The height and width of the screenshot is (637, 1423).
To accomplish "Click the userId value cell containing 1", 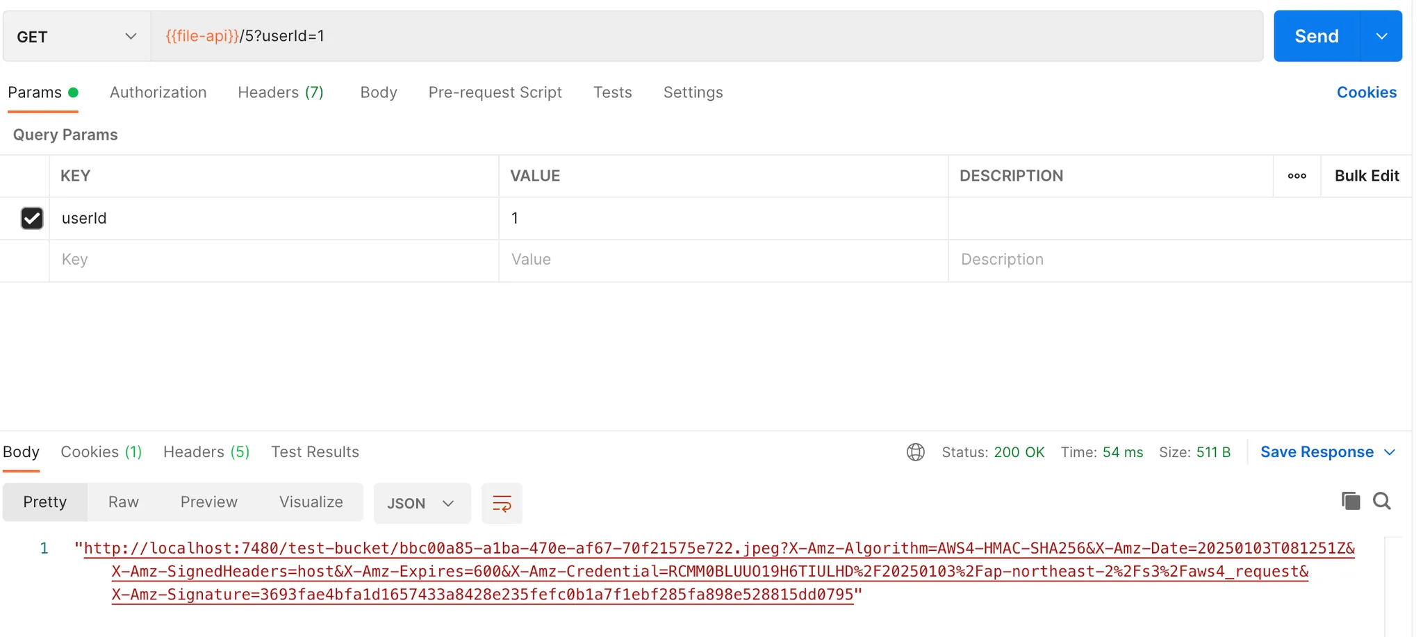I will click(723, 218).
